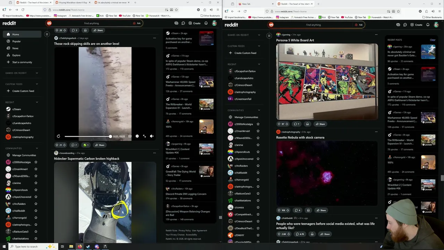Favorite r/ArcRaiders in right window
Image resolution: width=444 pixels, height=250 pixels.
tap(258, 166)
